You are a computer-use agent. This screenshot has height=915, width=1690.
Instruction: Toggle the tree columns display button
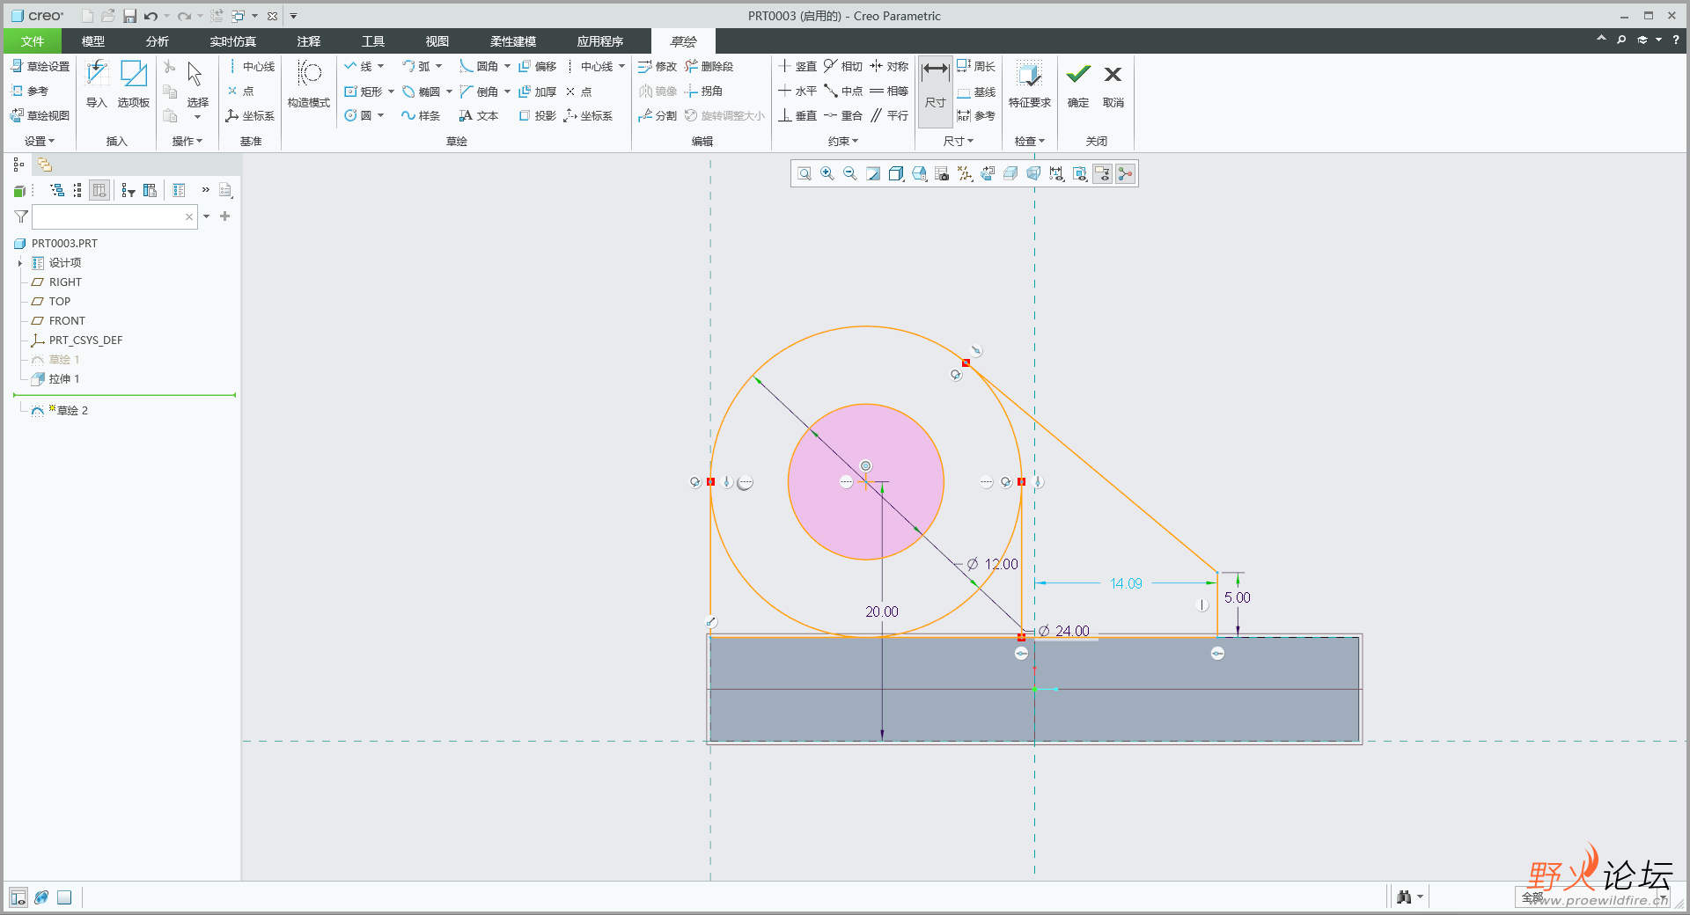point(99,190)
